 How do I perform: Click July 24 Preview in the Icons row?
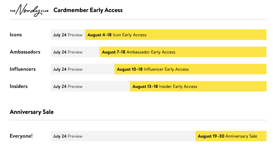pos(68,35)
